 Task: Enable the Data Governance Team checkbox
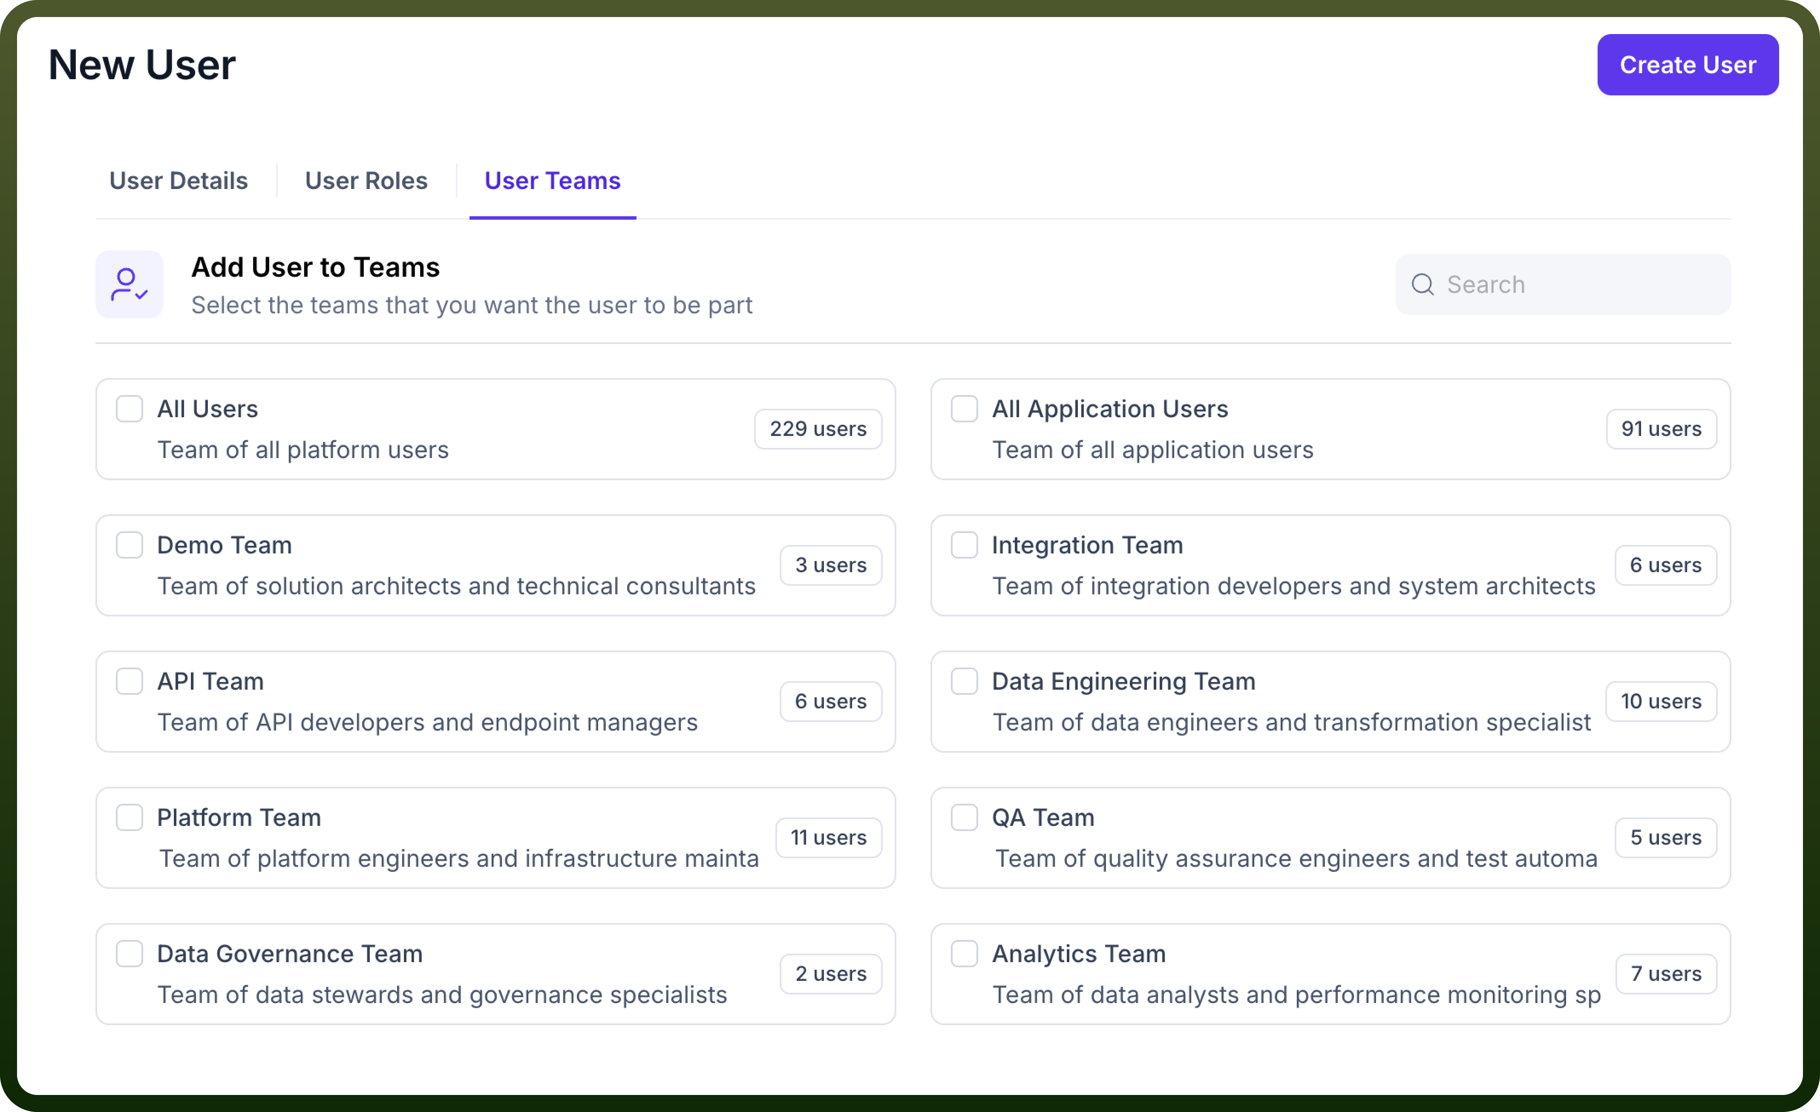pos(129,954)
